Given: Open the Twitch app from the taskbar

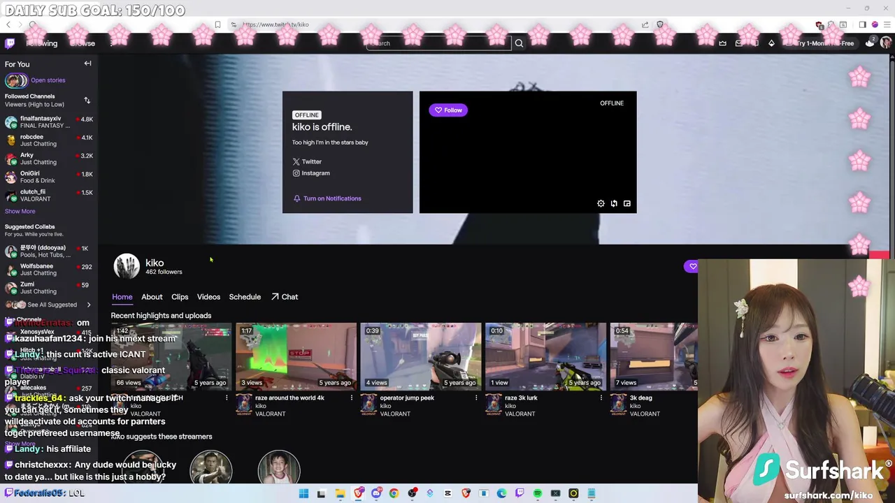Looking at the screenshot, I should pos(520,494).
